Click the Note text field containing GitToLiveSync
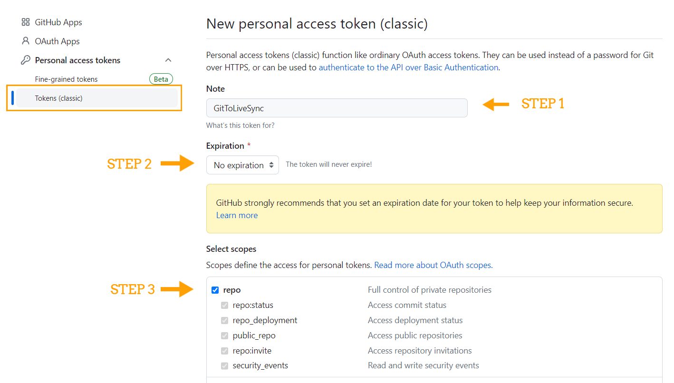 pos(337,108)
